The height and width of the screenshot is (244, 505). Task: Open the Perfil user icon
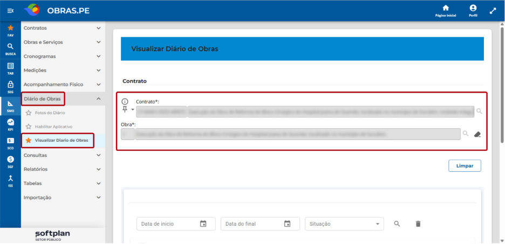point(473,11)
